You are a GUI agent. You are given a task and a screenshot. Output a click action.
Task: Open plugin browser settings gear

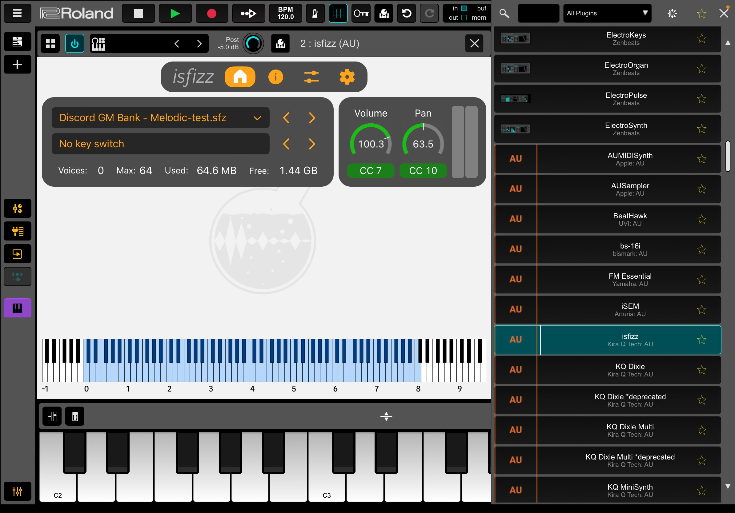tap(672, 14)
